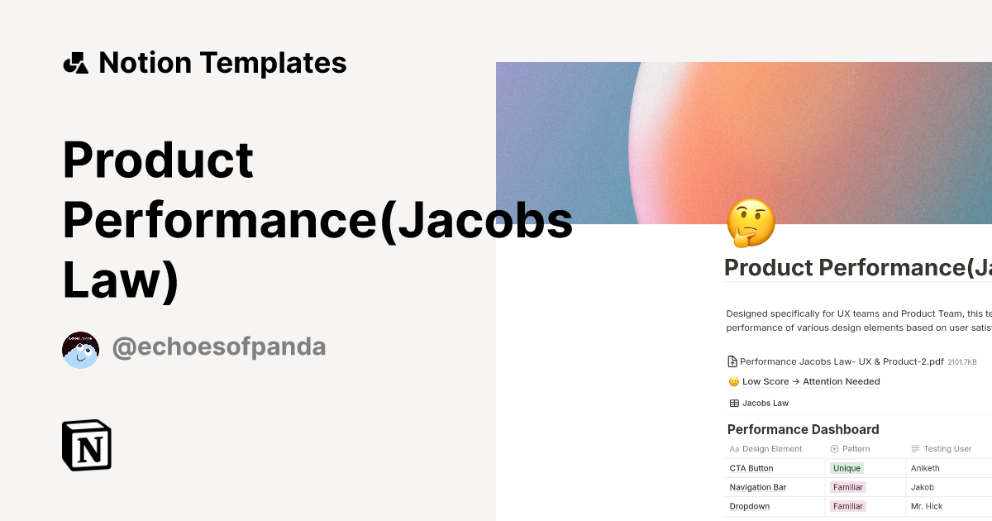
Task: Open the Pattern column options
Action: tap(856, 448)
